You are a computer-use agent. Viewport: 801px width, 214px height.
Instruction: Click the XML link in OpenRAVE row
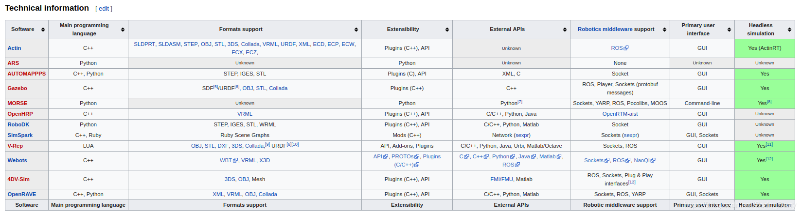(x=218, y=194)
